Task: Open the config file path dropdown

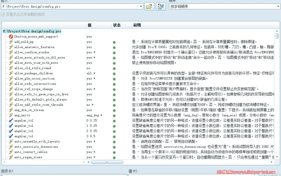Action: [x=141, y=6]
